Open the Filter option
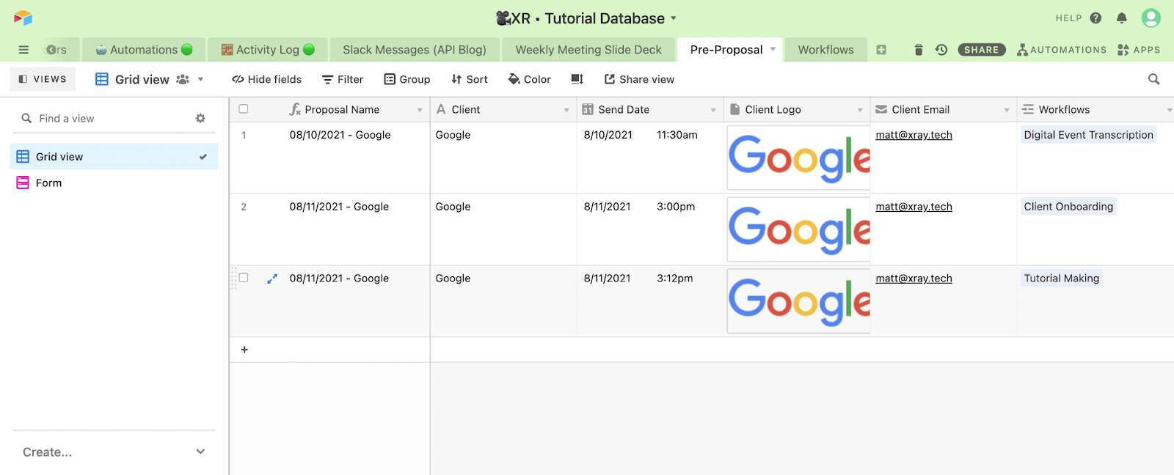The height and width of the screenshot is (475, 1174). pyautogui.click(x=343, y=79)
